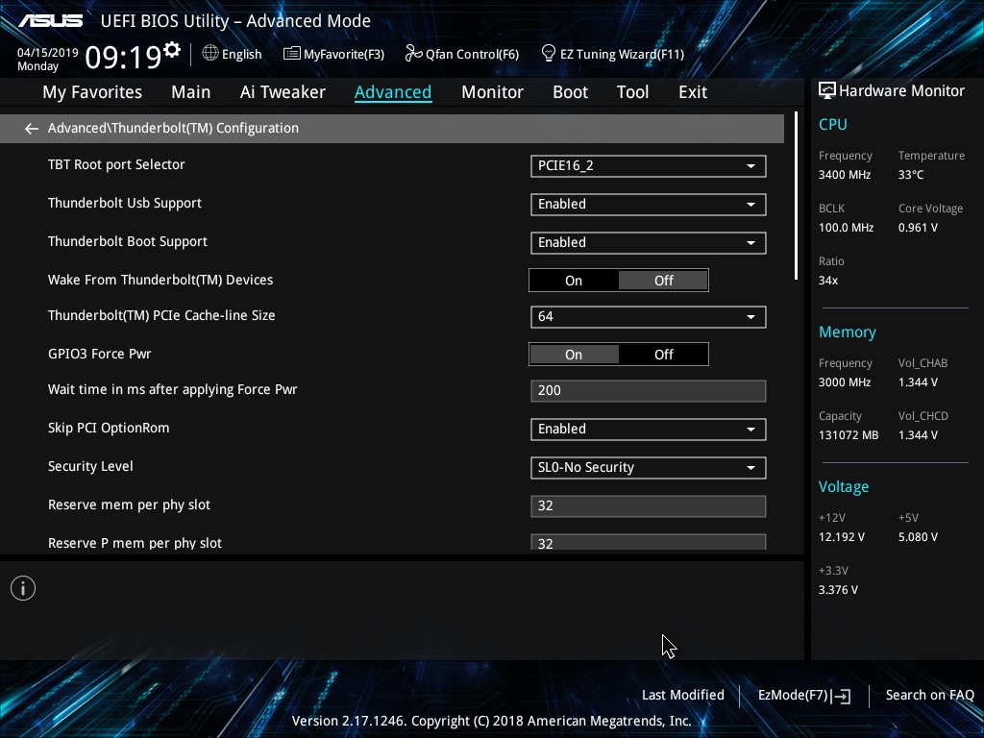Click the Qfan Control fan icon
This screenshot has height=738, width=984.
(413, 54)
